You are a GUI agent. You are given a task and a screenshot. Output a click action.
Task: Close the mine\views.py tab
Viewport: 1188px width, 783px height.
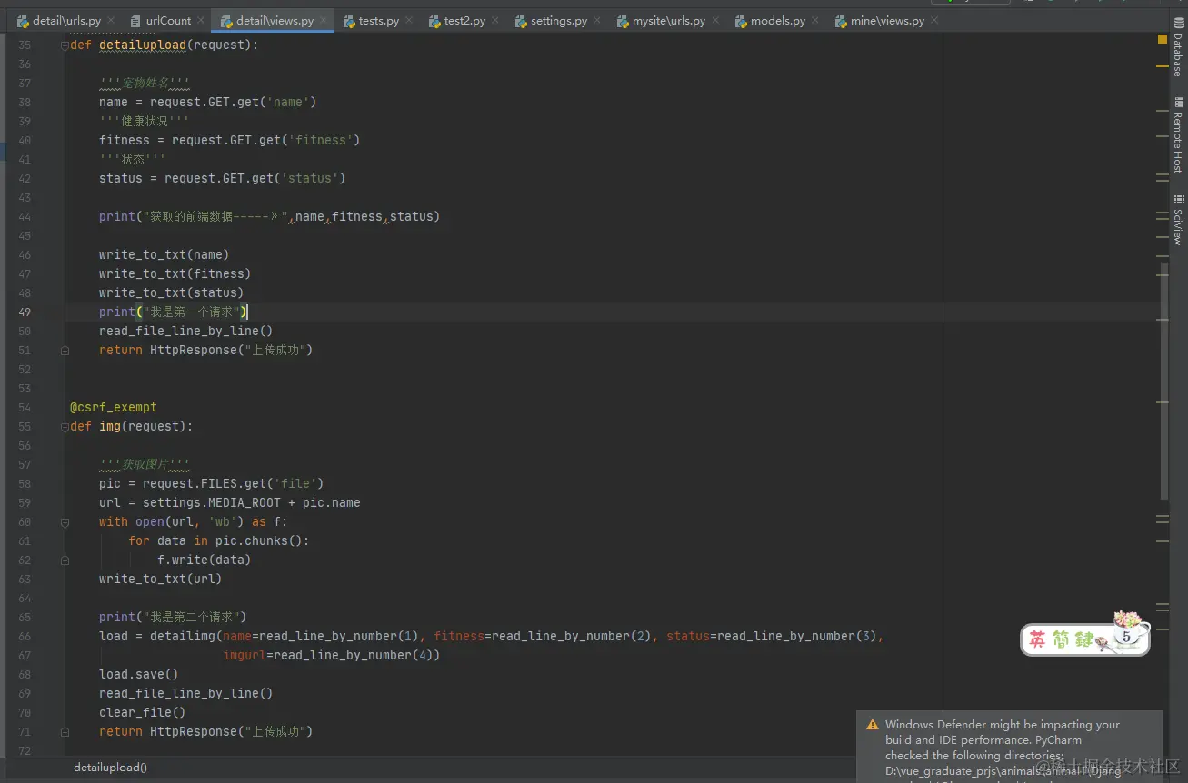pos(934,20)
